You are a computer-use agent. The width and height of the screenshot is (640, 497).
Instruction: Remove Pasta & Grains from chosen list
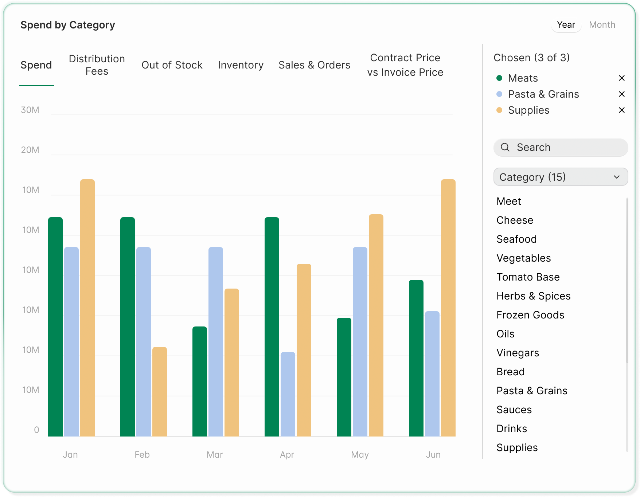coord(622,94)
